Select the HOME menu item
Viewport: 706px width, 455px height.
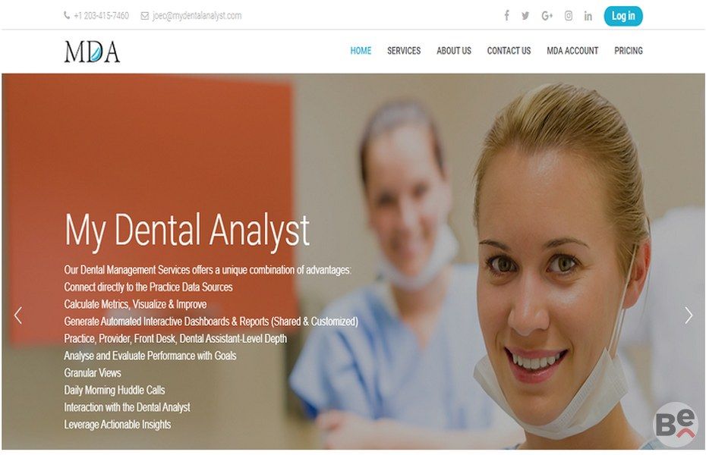pyautogui.click(x=361, y=51)
